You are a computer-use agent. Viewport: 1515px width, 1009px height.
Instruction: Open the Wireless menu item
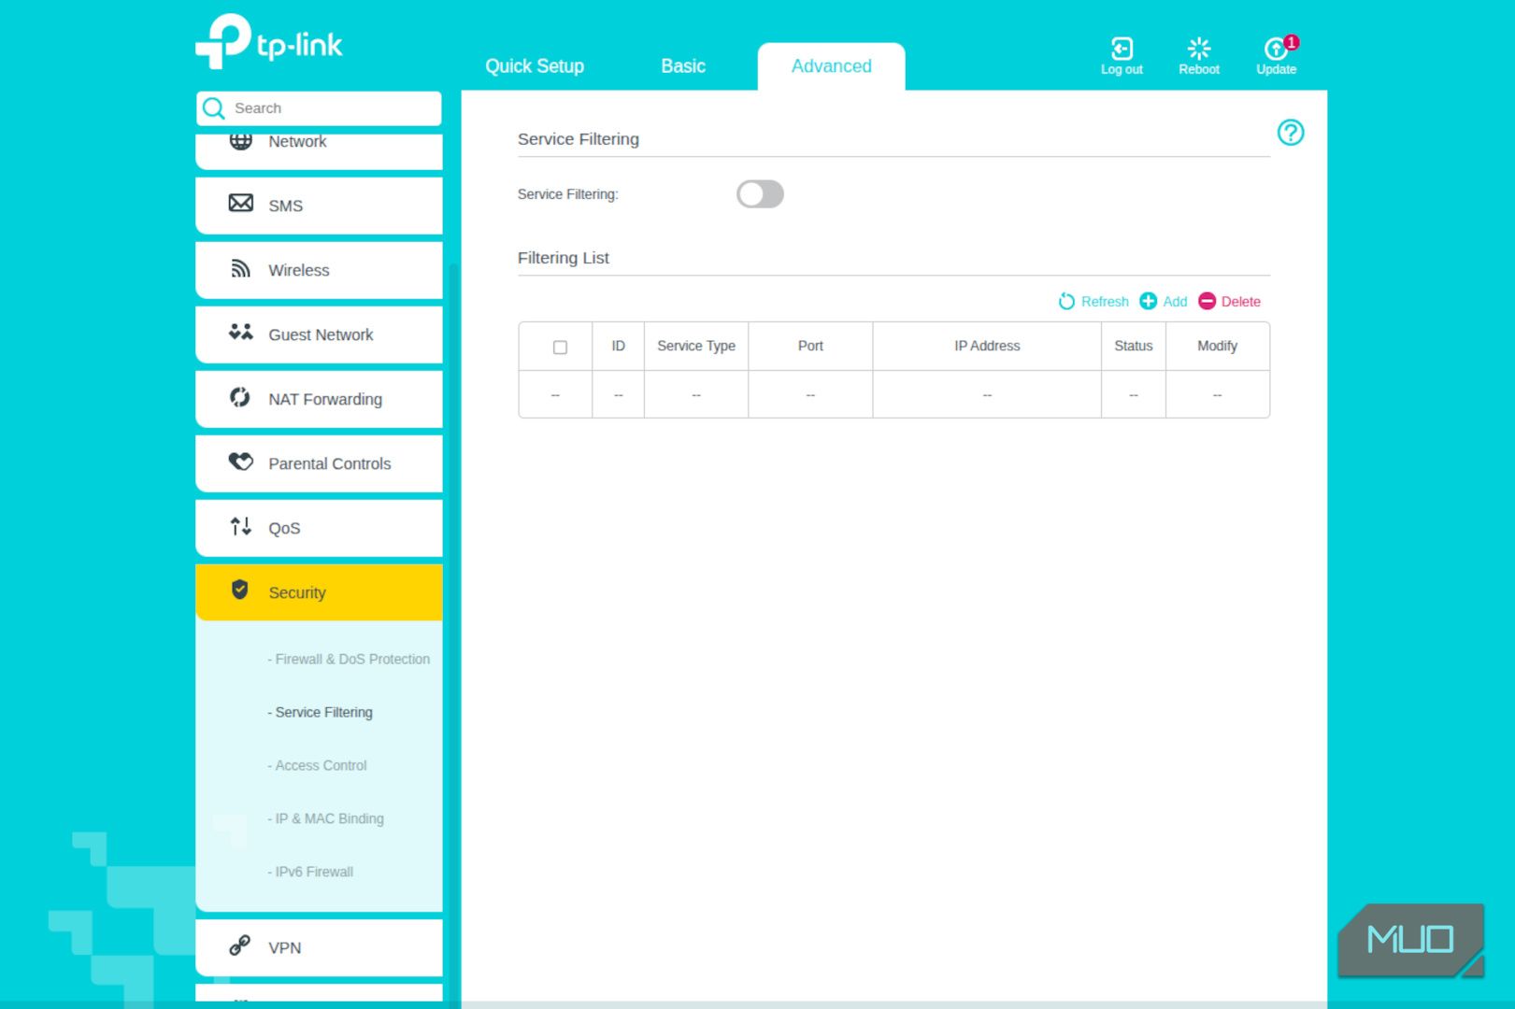click(319, 270)
